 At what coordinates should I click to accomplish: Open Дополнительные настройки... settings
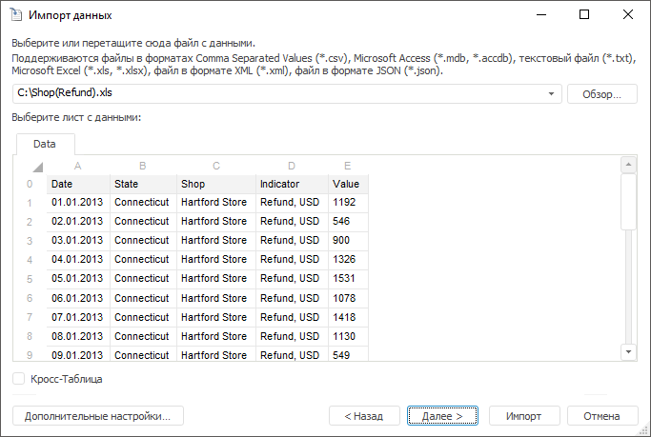pos(97,416)
